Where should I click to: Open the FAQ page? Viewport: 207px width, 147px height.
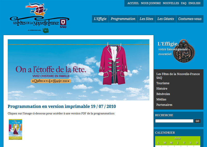[184, 3]
